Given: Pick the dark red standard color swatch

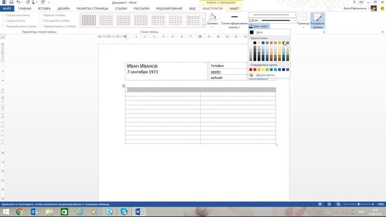Looking at the screenshot, I should [251, 70].
